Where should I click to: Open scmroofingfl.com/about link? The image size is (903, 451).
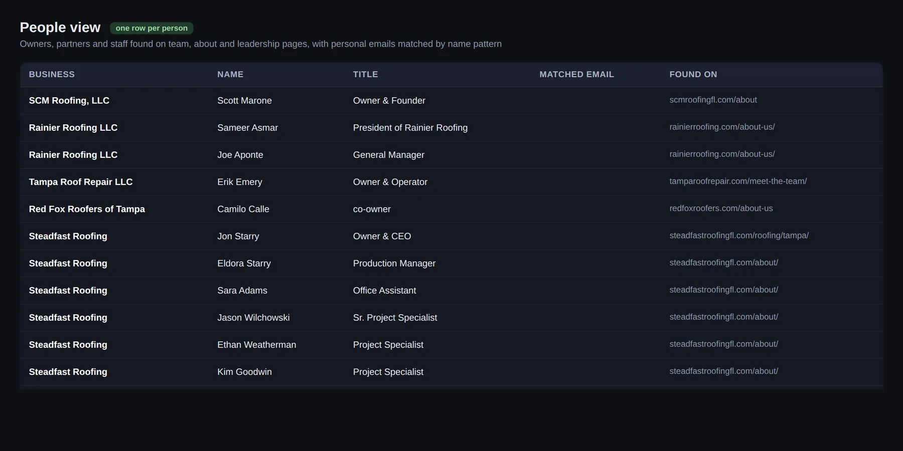click(713, 100)
